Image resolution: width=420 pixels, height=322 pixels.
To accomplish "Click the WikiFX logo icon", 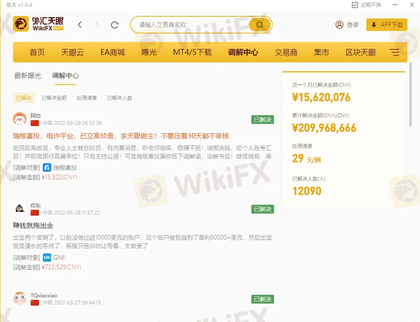I will [21, 24].
